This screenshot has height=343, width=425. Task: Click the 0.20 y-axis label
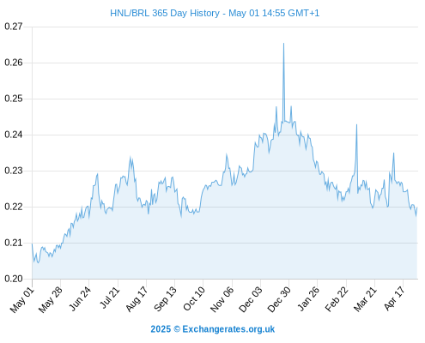pos(14,279)
